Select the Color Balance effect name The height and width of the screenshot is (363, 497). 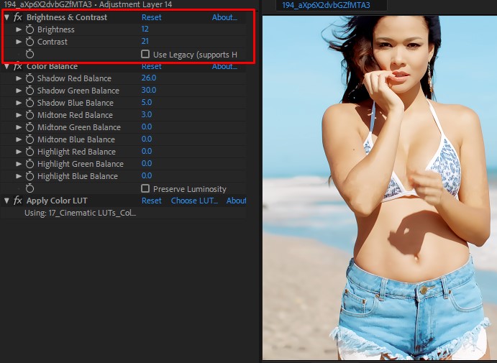pos(52,66)
